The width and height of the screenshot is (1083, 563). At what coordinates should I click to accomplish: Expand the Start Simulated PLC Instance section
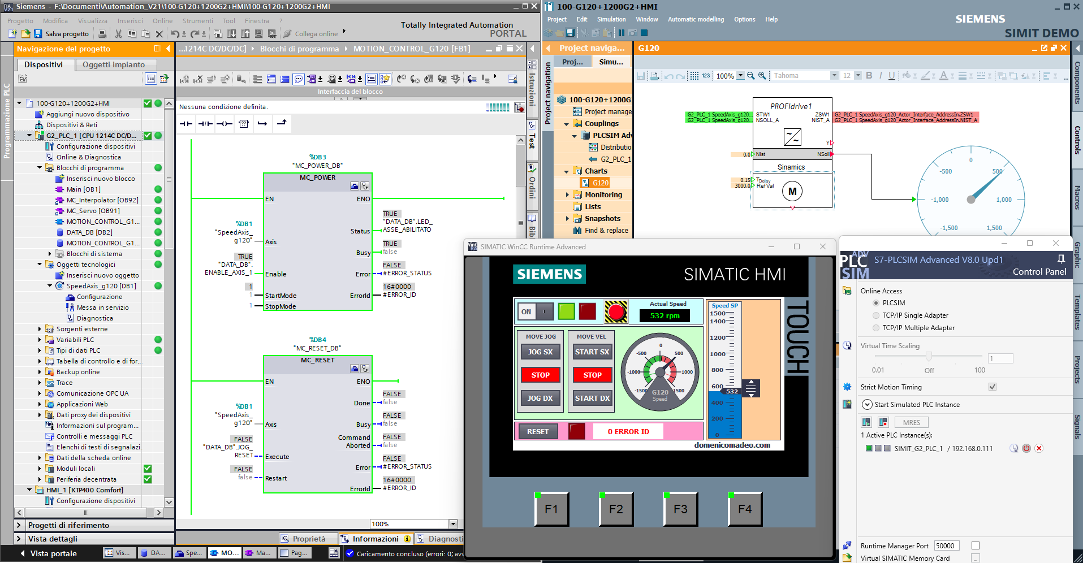[867, 405]
